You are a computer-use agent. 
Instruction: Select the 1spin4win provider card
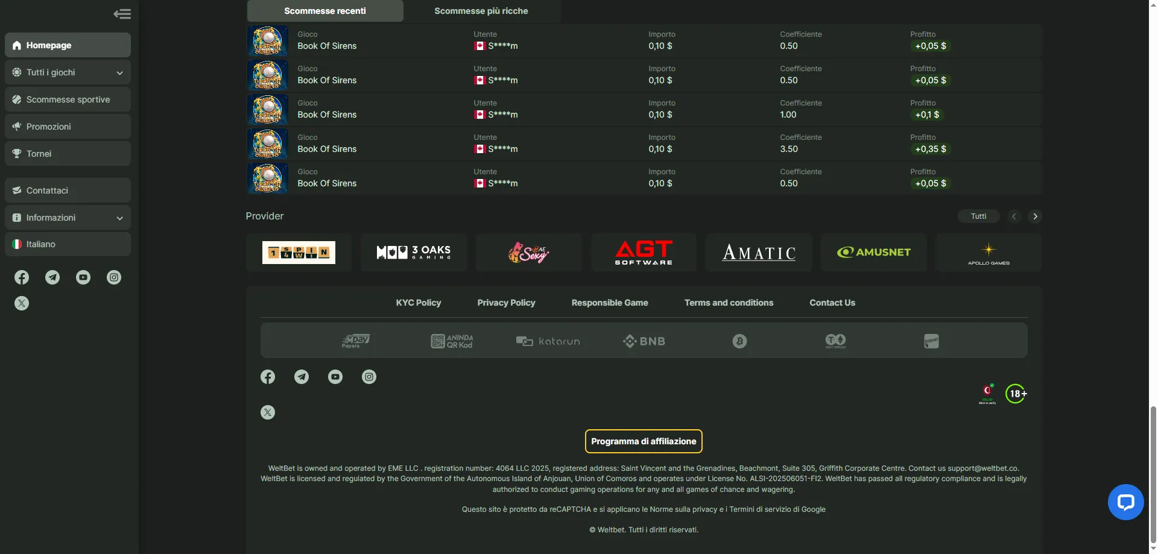[x=299, y=253]
